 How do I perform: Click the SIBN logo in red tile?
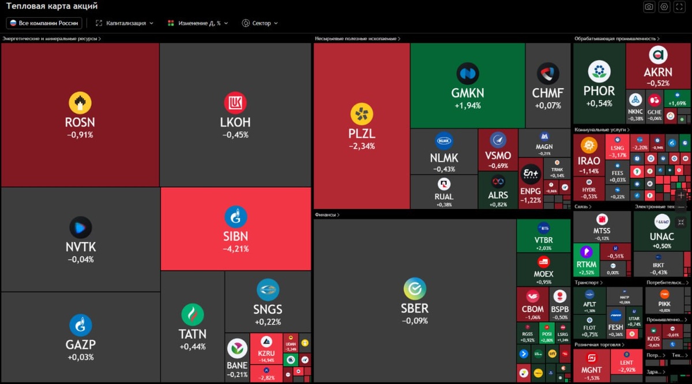[235, 217]
